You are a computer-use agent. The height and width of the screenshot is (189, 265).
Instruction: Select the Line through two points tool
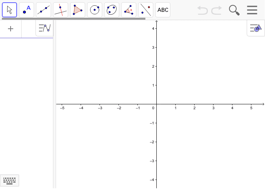point(44,10)
